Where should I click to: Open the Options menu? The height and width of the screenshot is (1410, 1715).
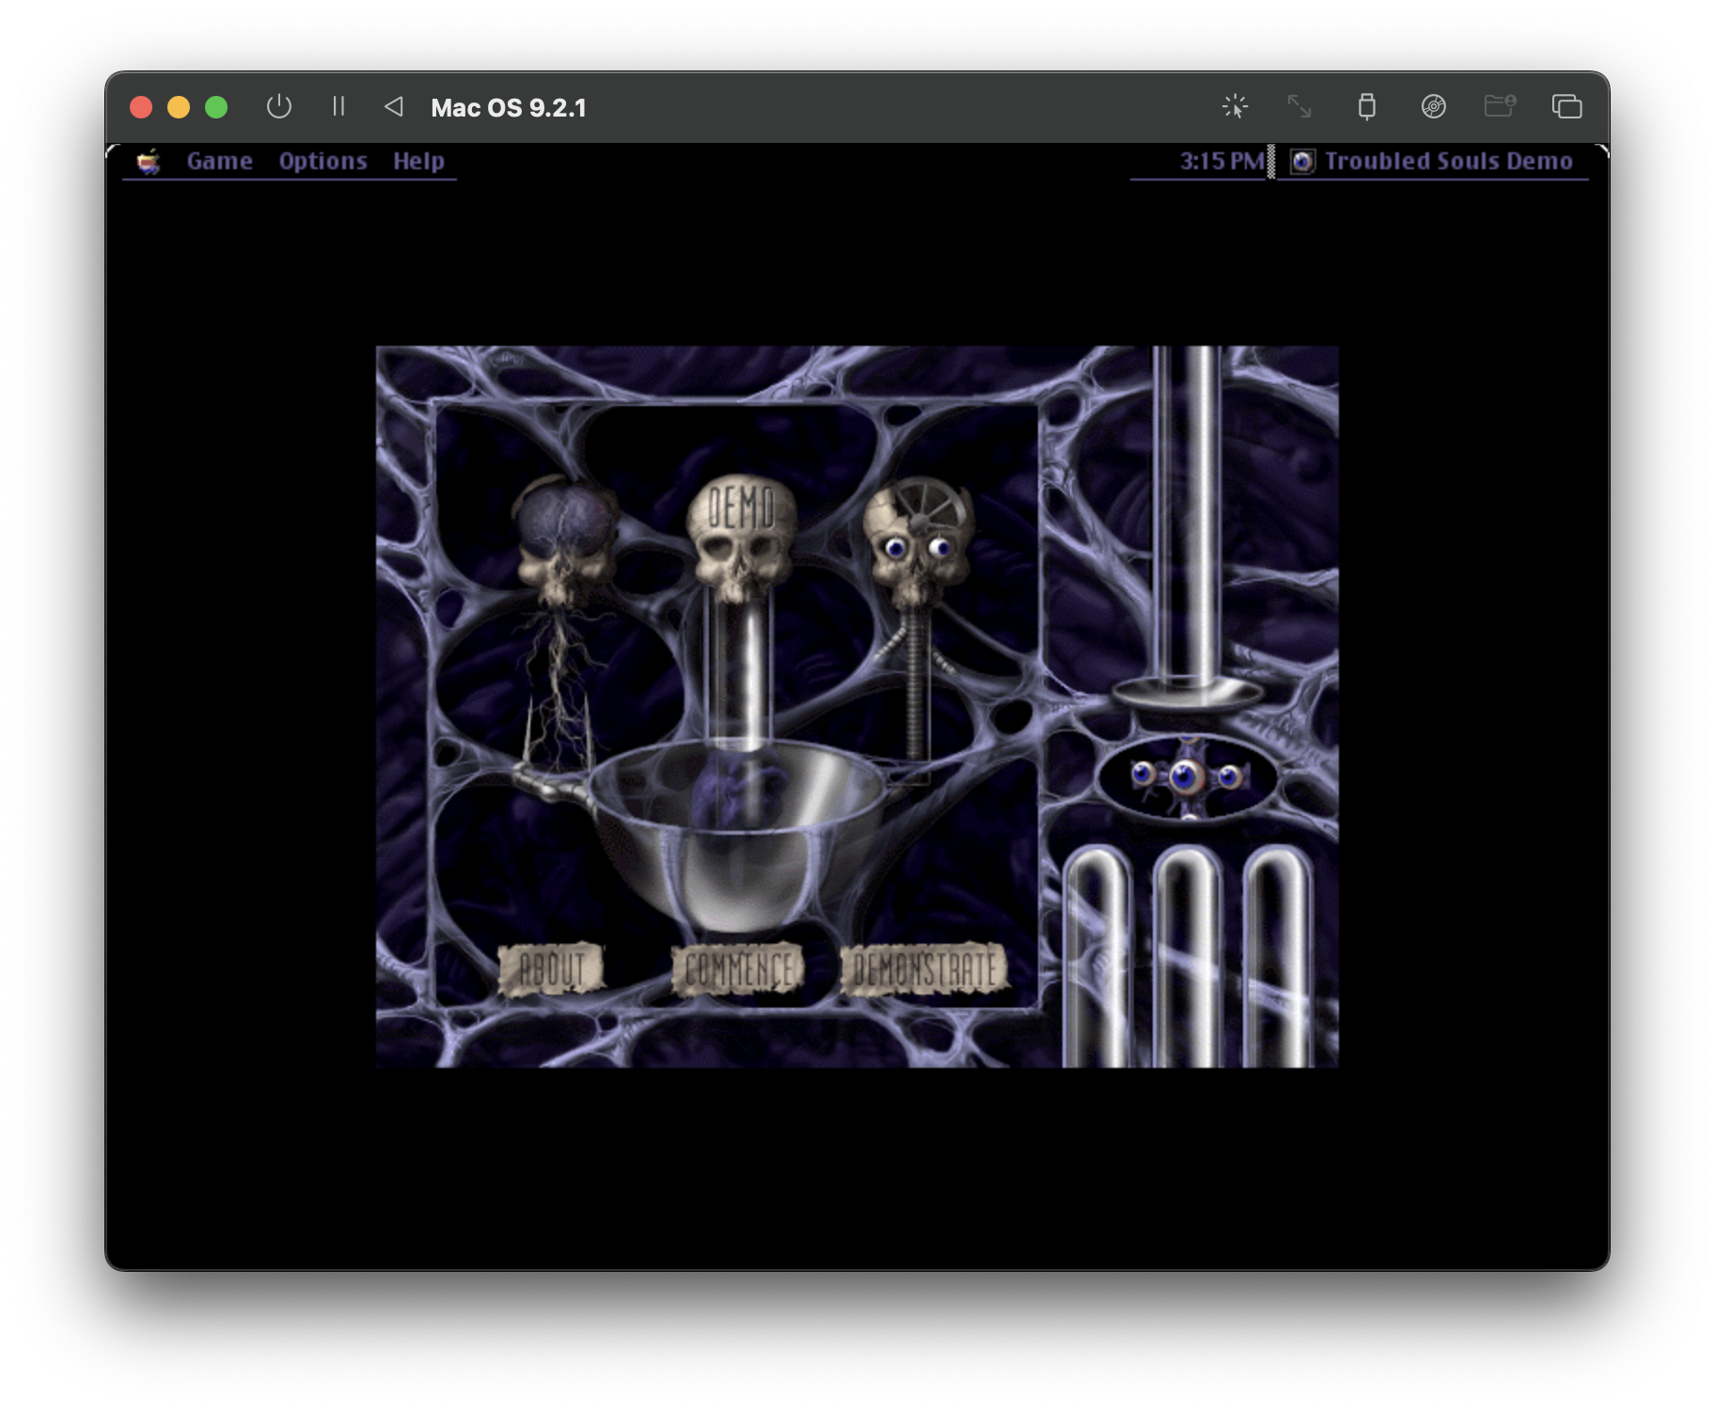(x=323, y=162)
